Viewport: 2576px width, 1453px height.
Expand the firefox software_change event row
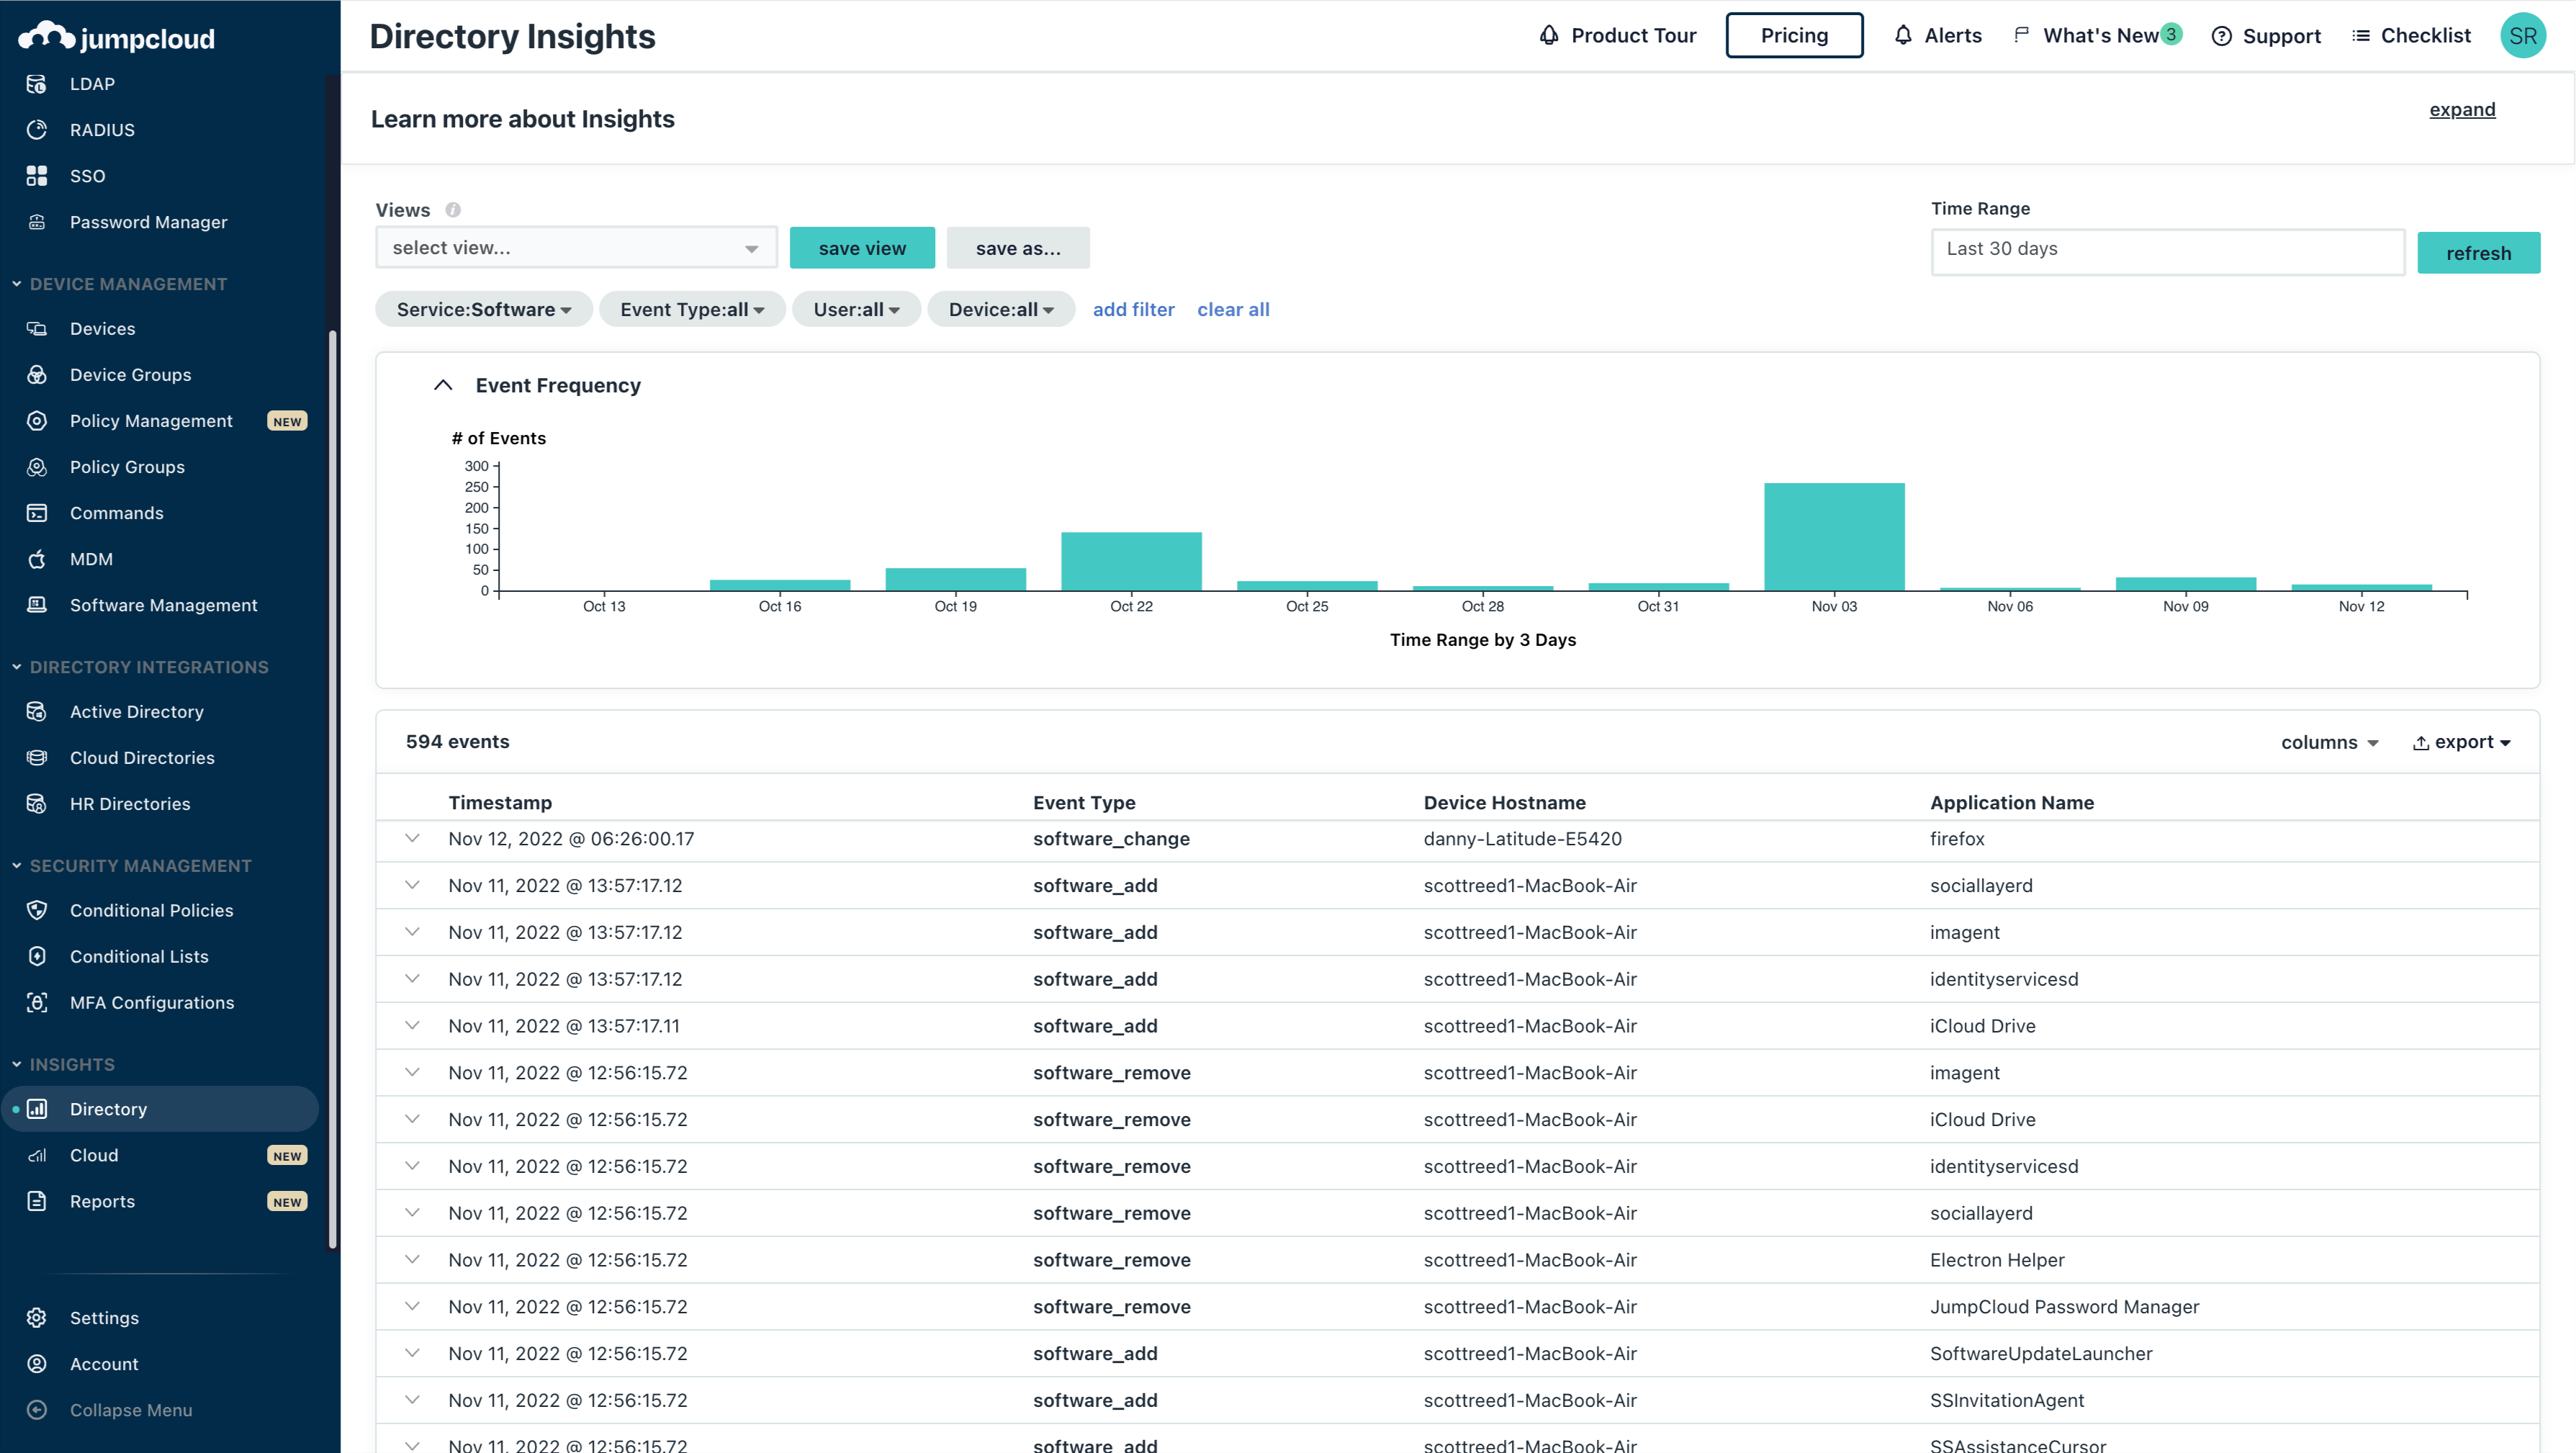point(412,838)
